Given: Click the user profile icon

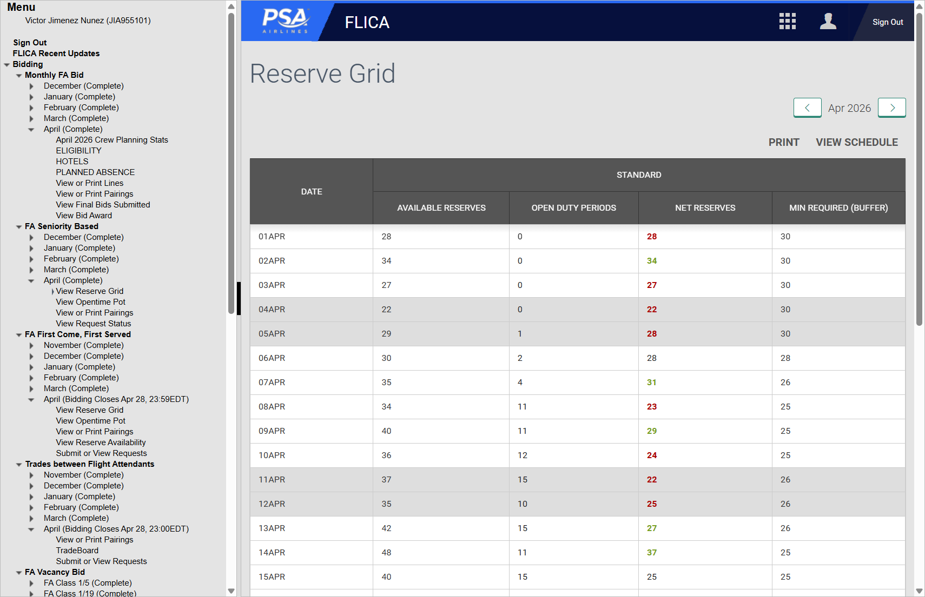Looking at the screenshot, I should click(x=828, y=22).
